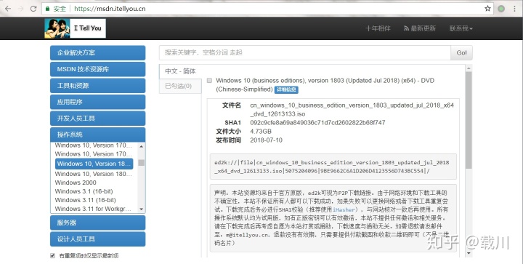This screenshot has width=523, height=264.
Task: Open the iHasher link in the notice
Action: (344, 209)
